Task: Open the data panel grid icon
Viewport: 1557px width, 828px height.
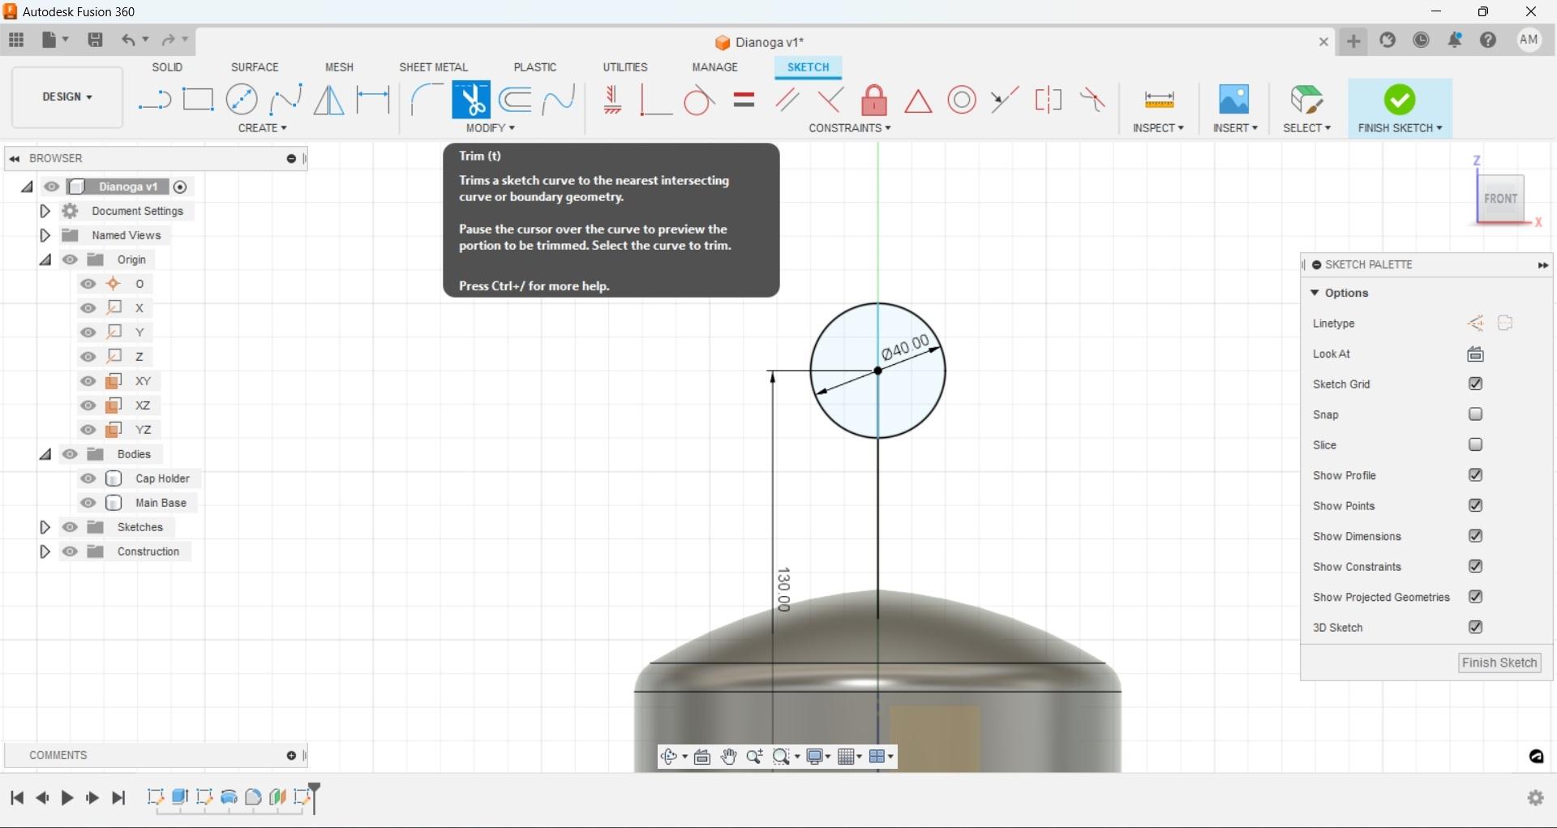Action: [x=16, y=40]
